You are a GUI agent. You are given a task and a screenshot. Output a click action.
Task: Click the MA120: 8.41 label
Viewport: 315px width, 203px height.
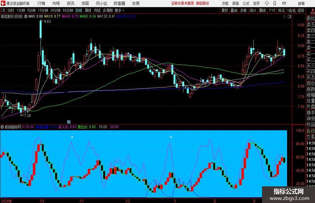coord(106,16)
